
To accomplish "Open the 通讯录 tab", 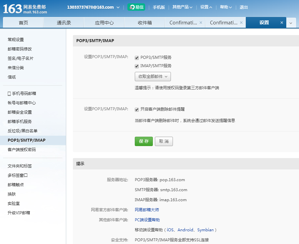I will 64,22.
